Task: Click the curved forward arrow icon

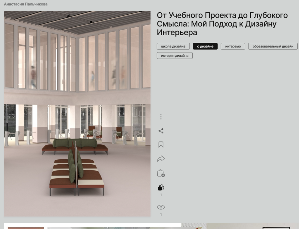Action: click(161, 159)
